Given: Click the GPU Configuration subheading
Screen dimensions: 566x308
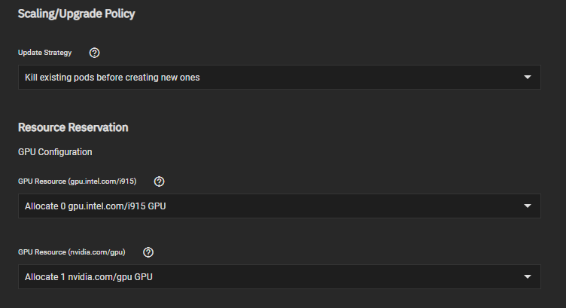Looking at the screenshot, I should 55,151.
